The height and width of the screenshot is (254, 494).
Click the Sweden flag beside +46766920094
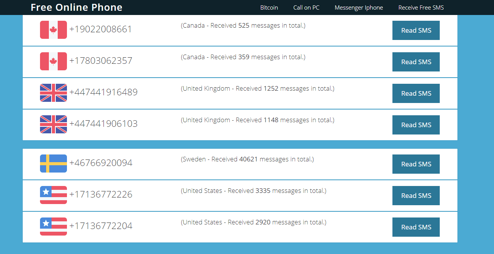[x=53, y=163]
